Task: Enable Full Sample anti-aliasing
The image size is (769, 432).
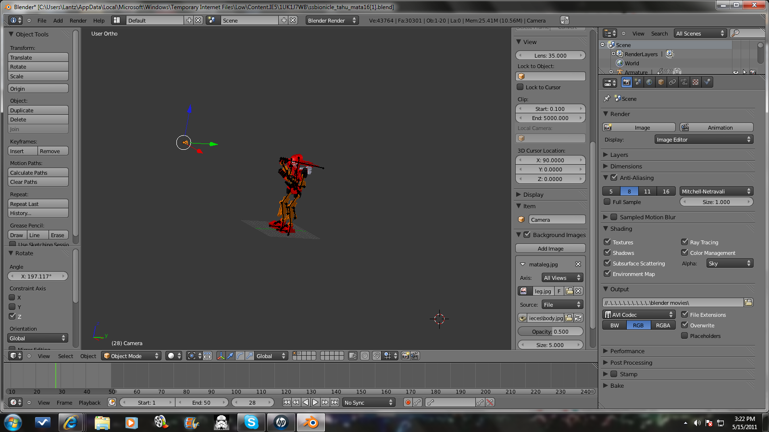Action: [x=608, y=202]
